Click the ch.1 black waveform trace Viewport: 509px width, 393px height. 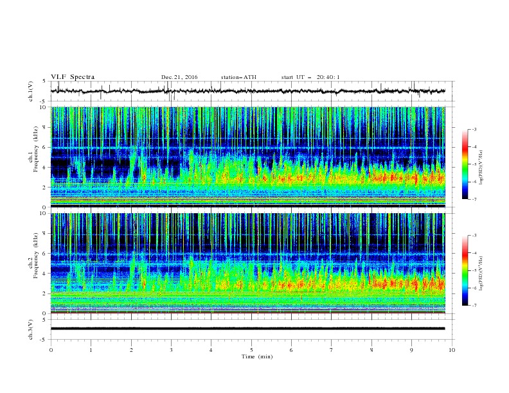pyautogui.click(x=248, y=91)
